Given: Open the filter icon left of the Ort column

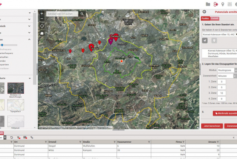Looking at the screenshot, I should tap(11, 142).
